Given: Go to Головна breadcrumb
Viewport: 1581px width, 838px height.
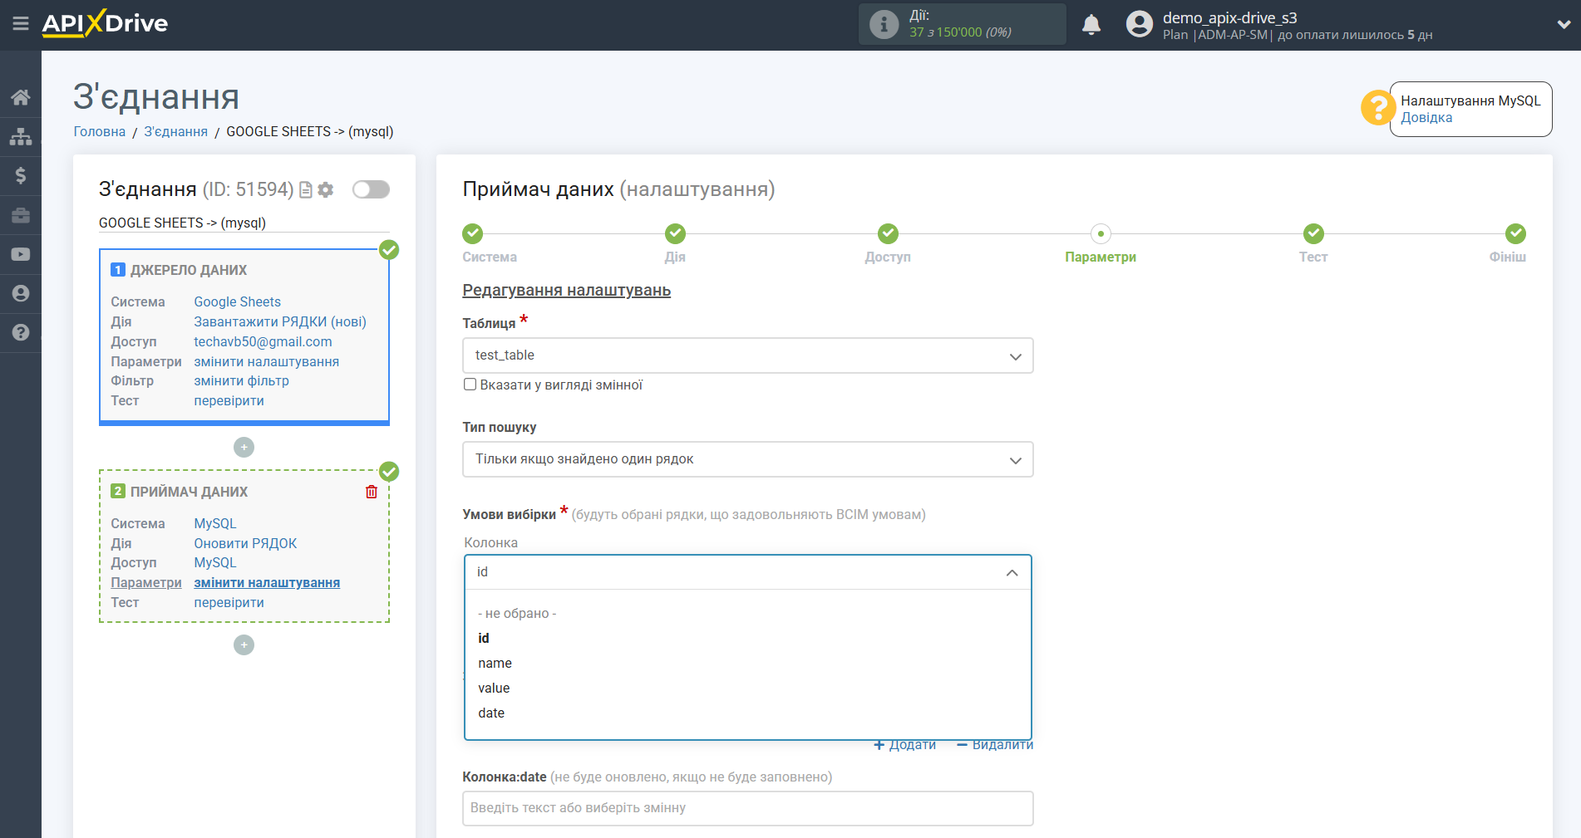Looking at the screenshot, I should click(99, 131).
